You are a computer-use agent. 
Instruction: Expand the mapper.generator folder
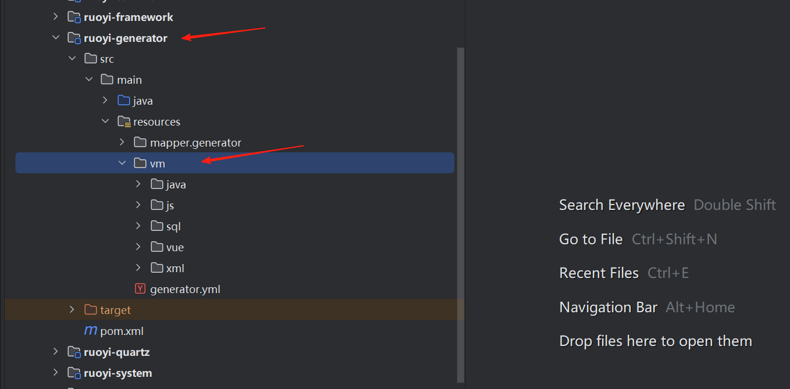coord(122,142)
